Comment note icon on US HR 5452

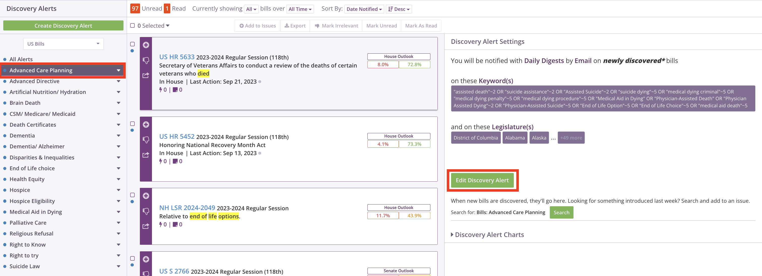pyautogui.click(x=175, y=161)
